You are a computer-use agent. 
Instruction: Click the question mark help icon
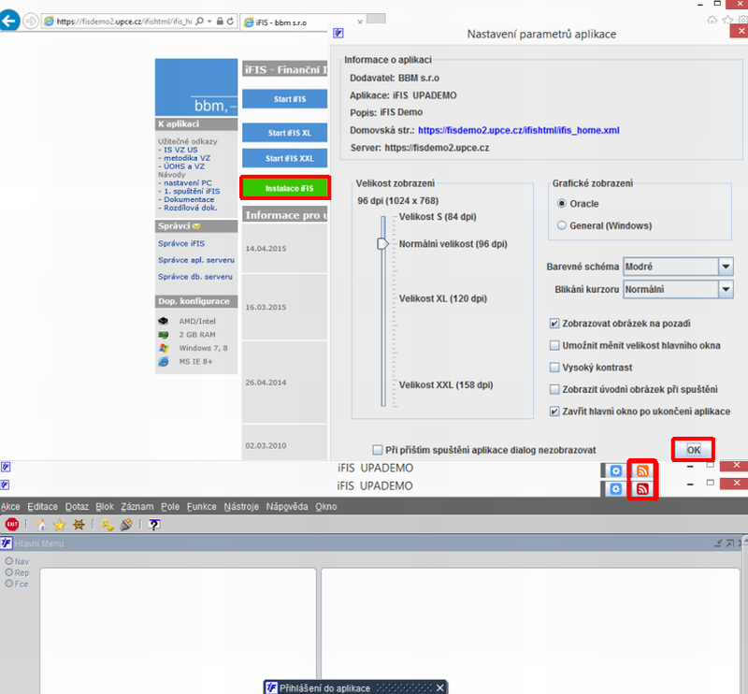pyautogui.click(x=153, y=525)
